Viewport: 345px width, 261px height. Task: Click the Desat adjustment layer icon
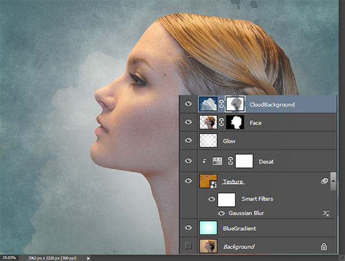(218, 162)
